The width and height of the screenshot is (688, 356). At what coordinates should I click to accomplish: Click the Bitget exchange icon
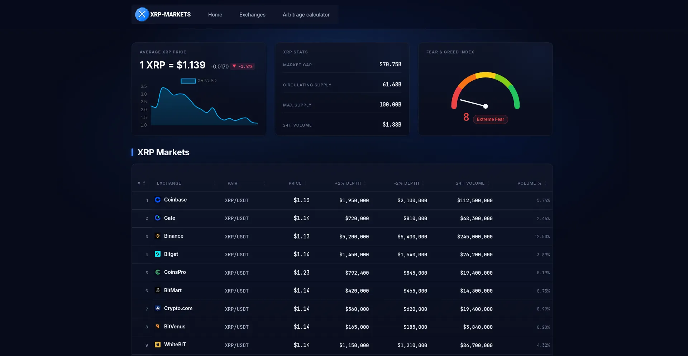click(158, 254)
